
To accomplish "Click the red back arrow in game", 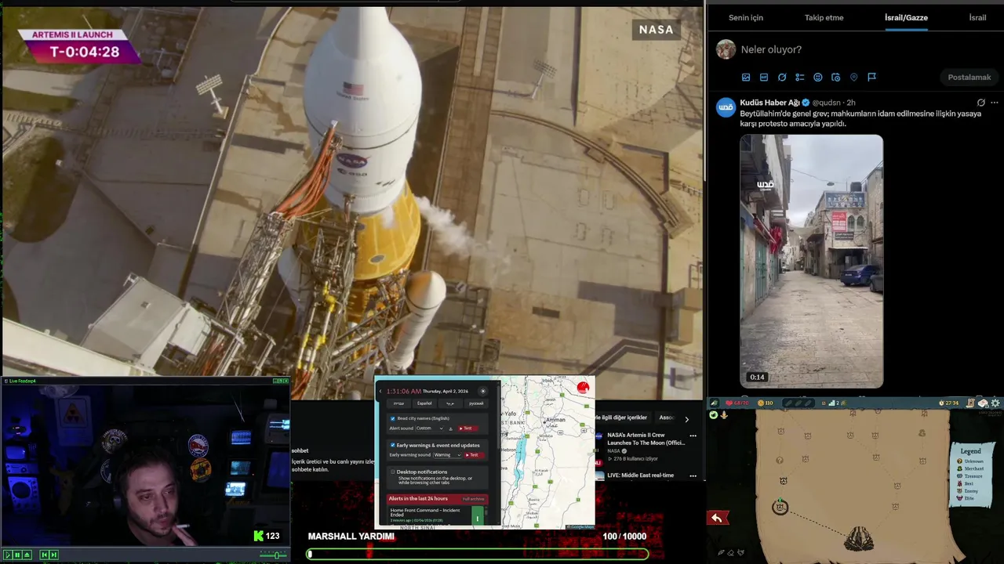I will 717,518.
